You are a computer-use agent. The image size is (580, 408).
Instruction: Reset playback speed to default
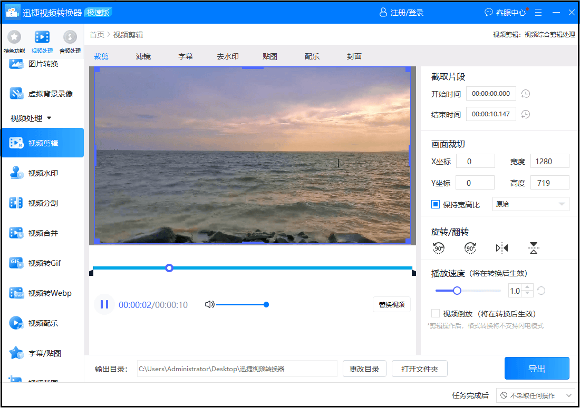[541, 291]
